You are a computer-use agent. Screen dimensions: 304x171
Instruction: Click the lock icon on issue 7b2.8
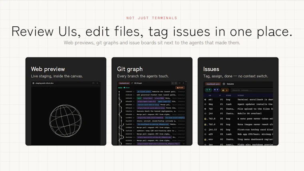pyautogui.click(x=205, y=119)
